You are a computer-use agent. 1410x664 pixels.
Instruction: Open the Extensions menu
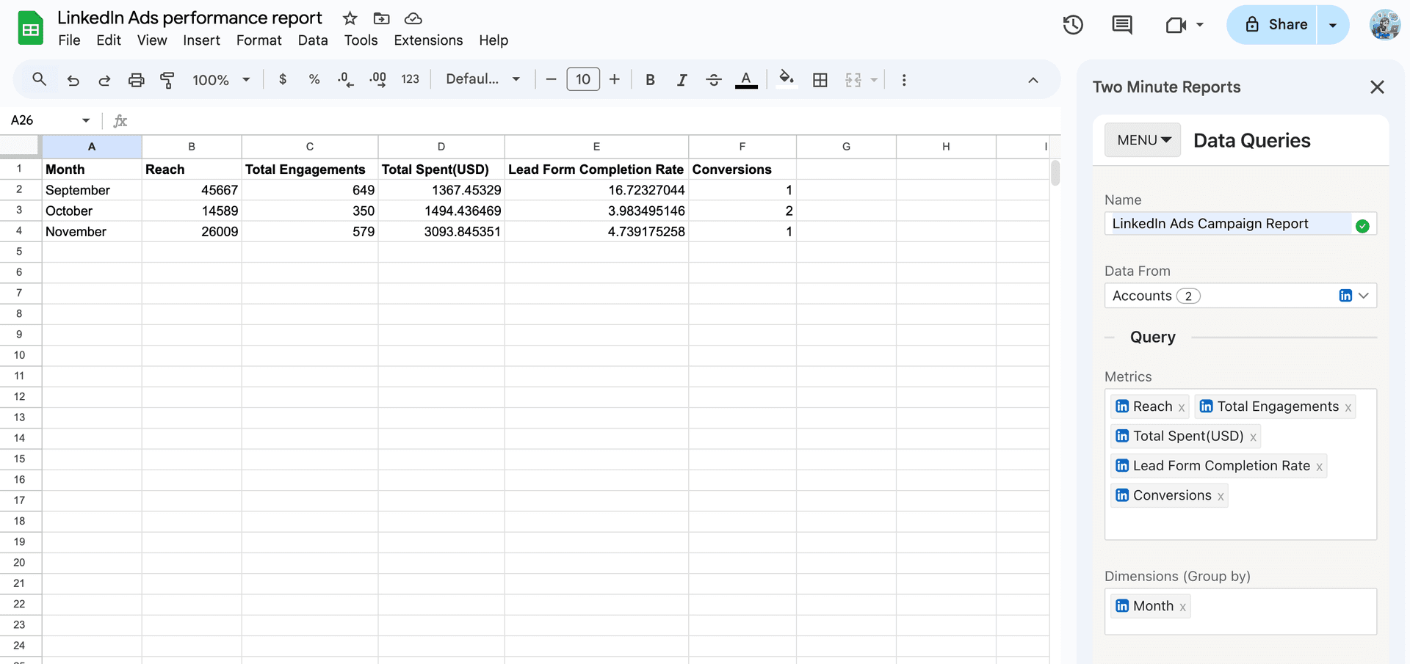428,40
